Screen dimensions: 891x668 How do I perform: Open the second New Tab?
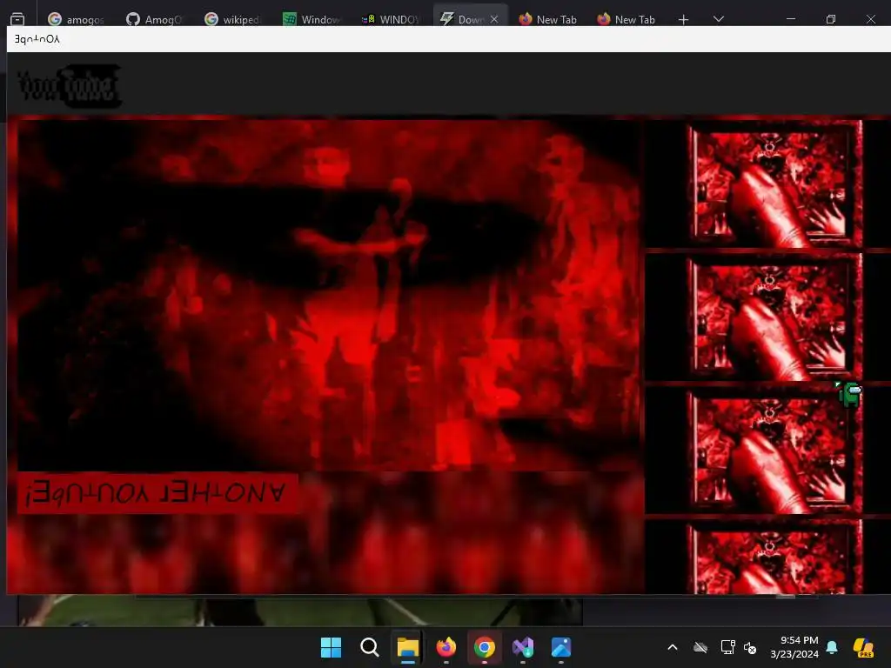point(626,19)
